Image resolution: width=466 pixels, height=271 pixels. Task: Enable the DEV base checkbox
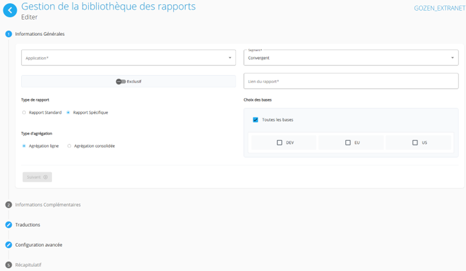point(280,143)
